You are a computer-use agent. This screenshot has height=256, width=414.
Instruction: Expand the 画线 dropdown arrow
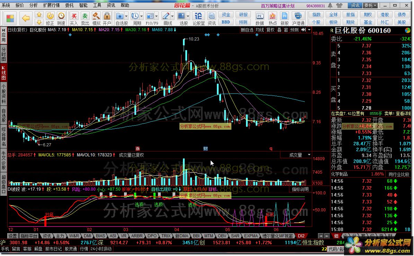[x=172, y=16]
